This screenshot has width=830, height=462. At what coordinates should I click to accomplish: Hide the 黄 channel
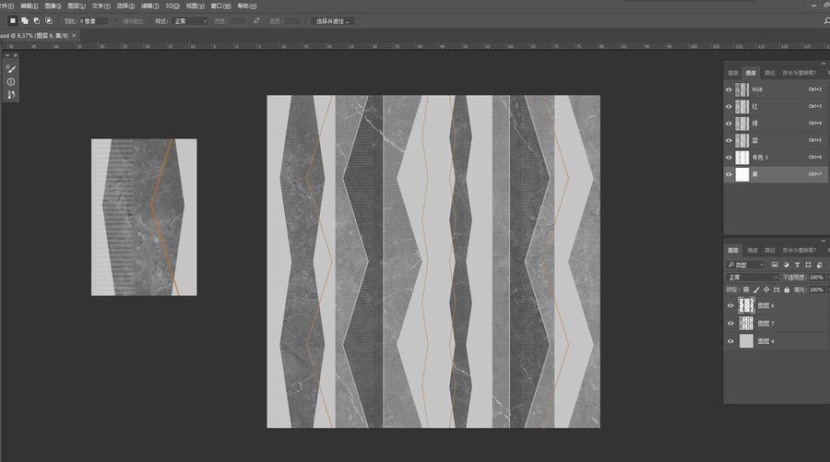(729, 174)
